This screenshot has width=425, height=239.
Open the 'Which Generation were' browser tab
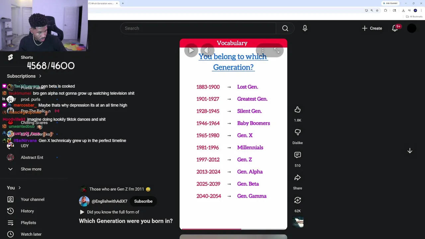click(x=101, y=3)
